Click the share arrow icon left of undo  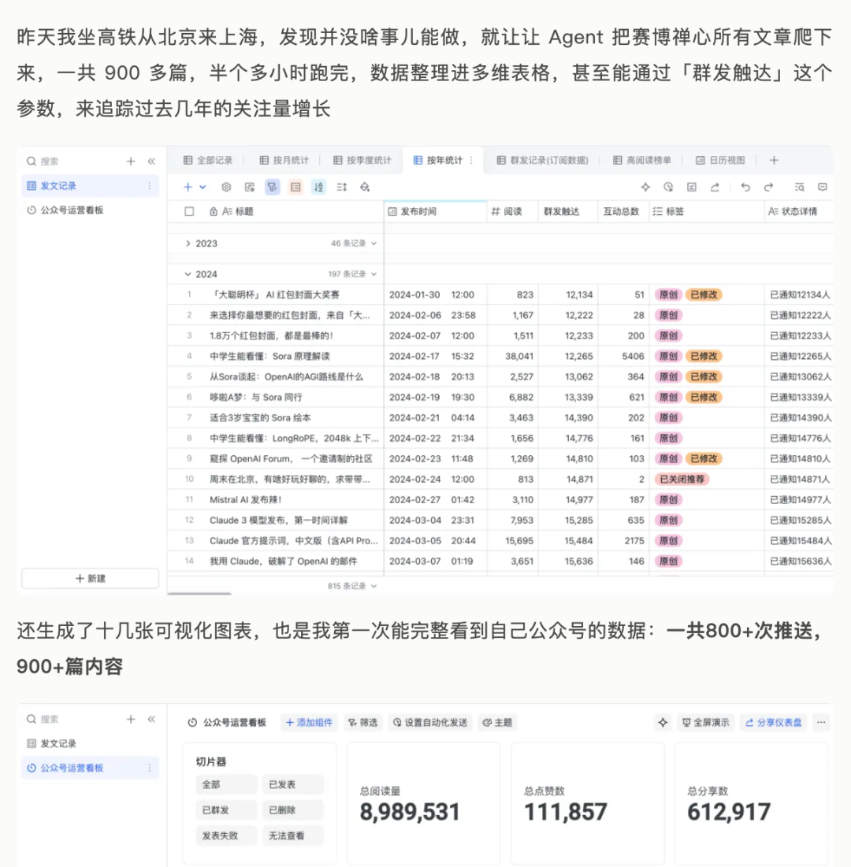pyautogui.click(x=715, y=187)
